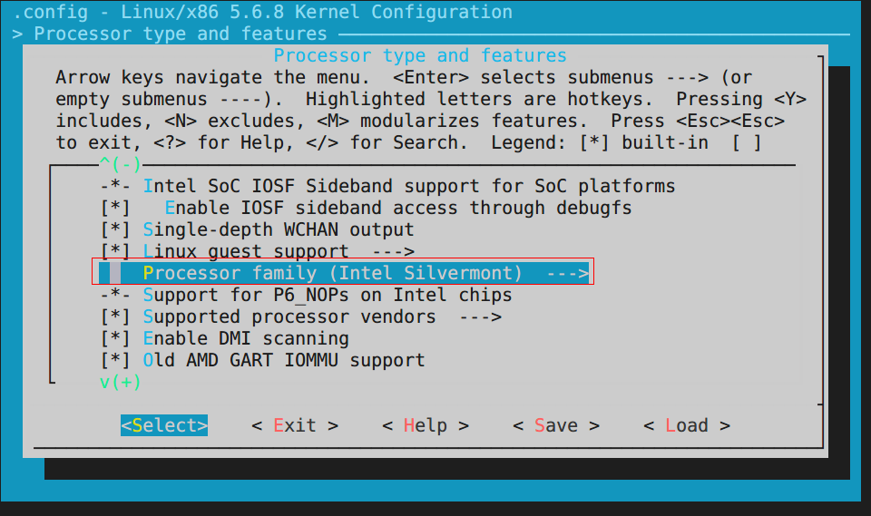Open the Help button
This screenshot has width=871, height=516.
click(425, 425)
